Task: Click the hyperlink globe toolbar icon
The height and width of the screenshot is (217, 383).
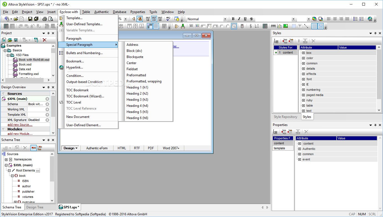Action: (x=370, y=19)
